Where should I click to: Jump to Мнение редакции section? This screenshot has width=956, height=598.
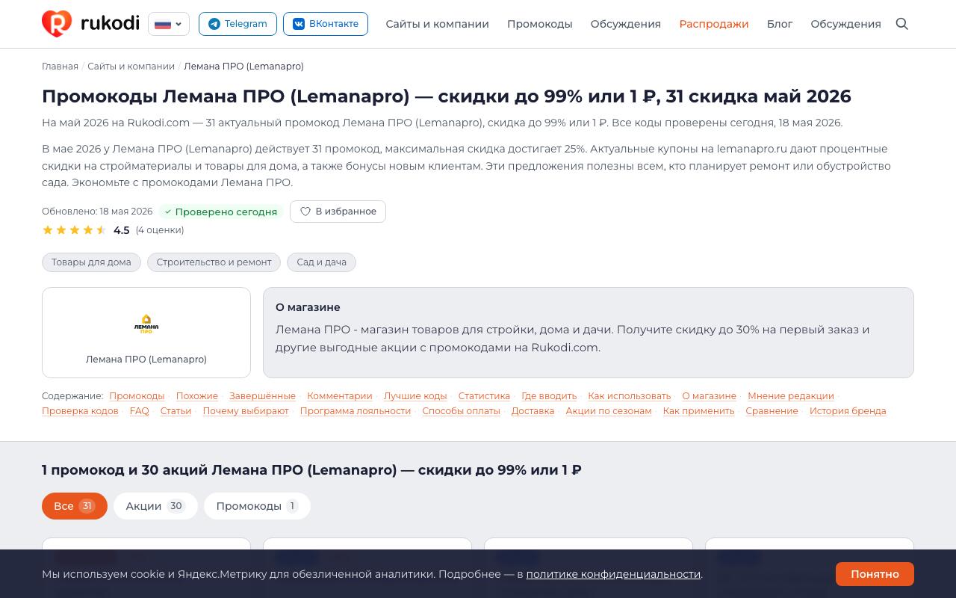point(791,396)
